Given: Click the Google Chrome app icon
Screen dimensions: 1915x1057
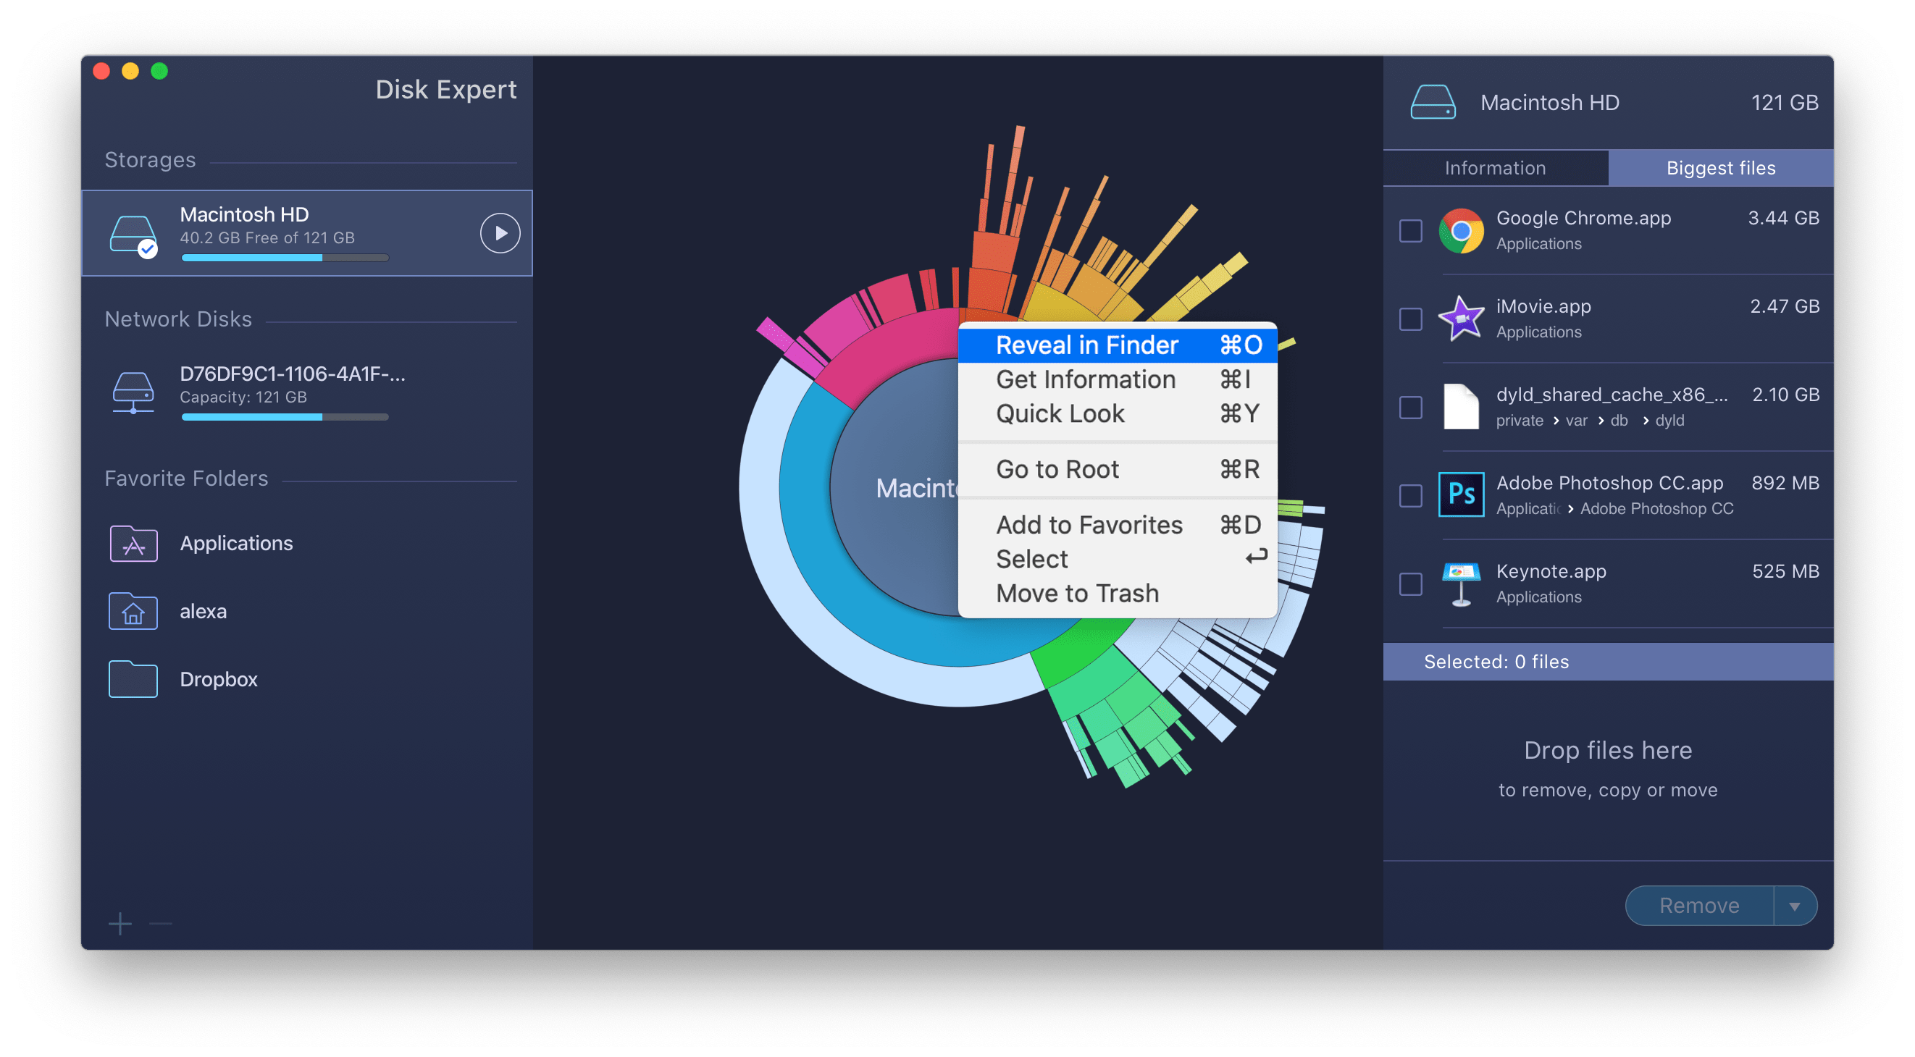Looking at the screenshot, I should point(1461,231).
